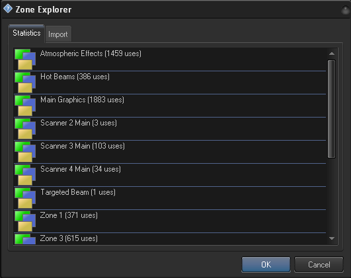Click the Main Graphics zone icon
The height and width of the screenshot is (278, 351).
pyautogui.click(x=25, y=106)
